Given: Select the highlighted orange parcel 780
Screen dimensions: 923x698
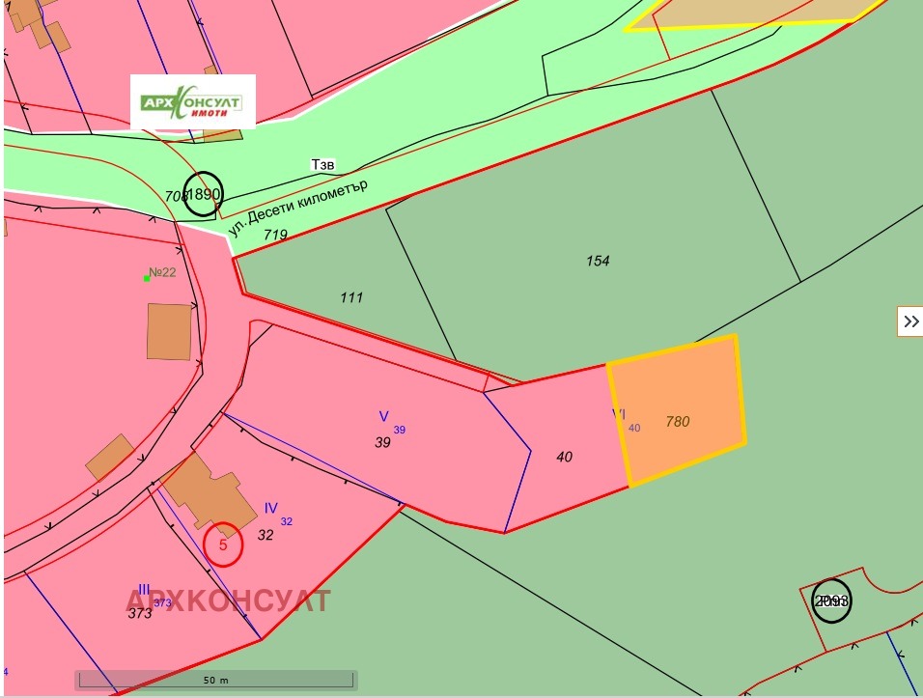Looking at the screenshot, I should 679,410.
